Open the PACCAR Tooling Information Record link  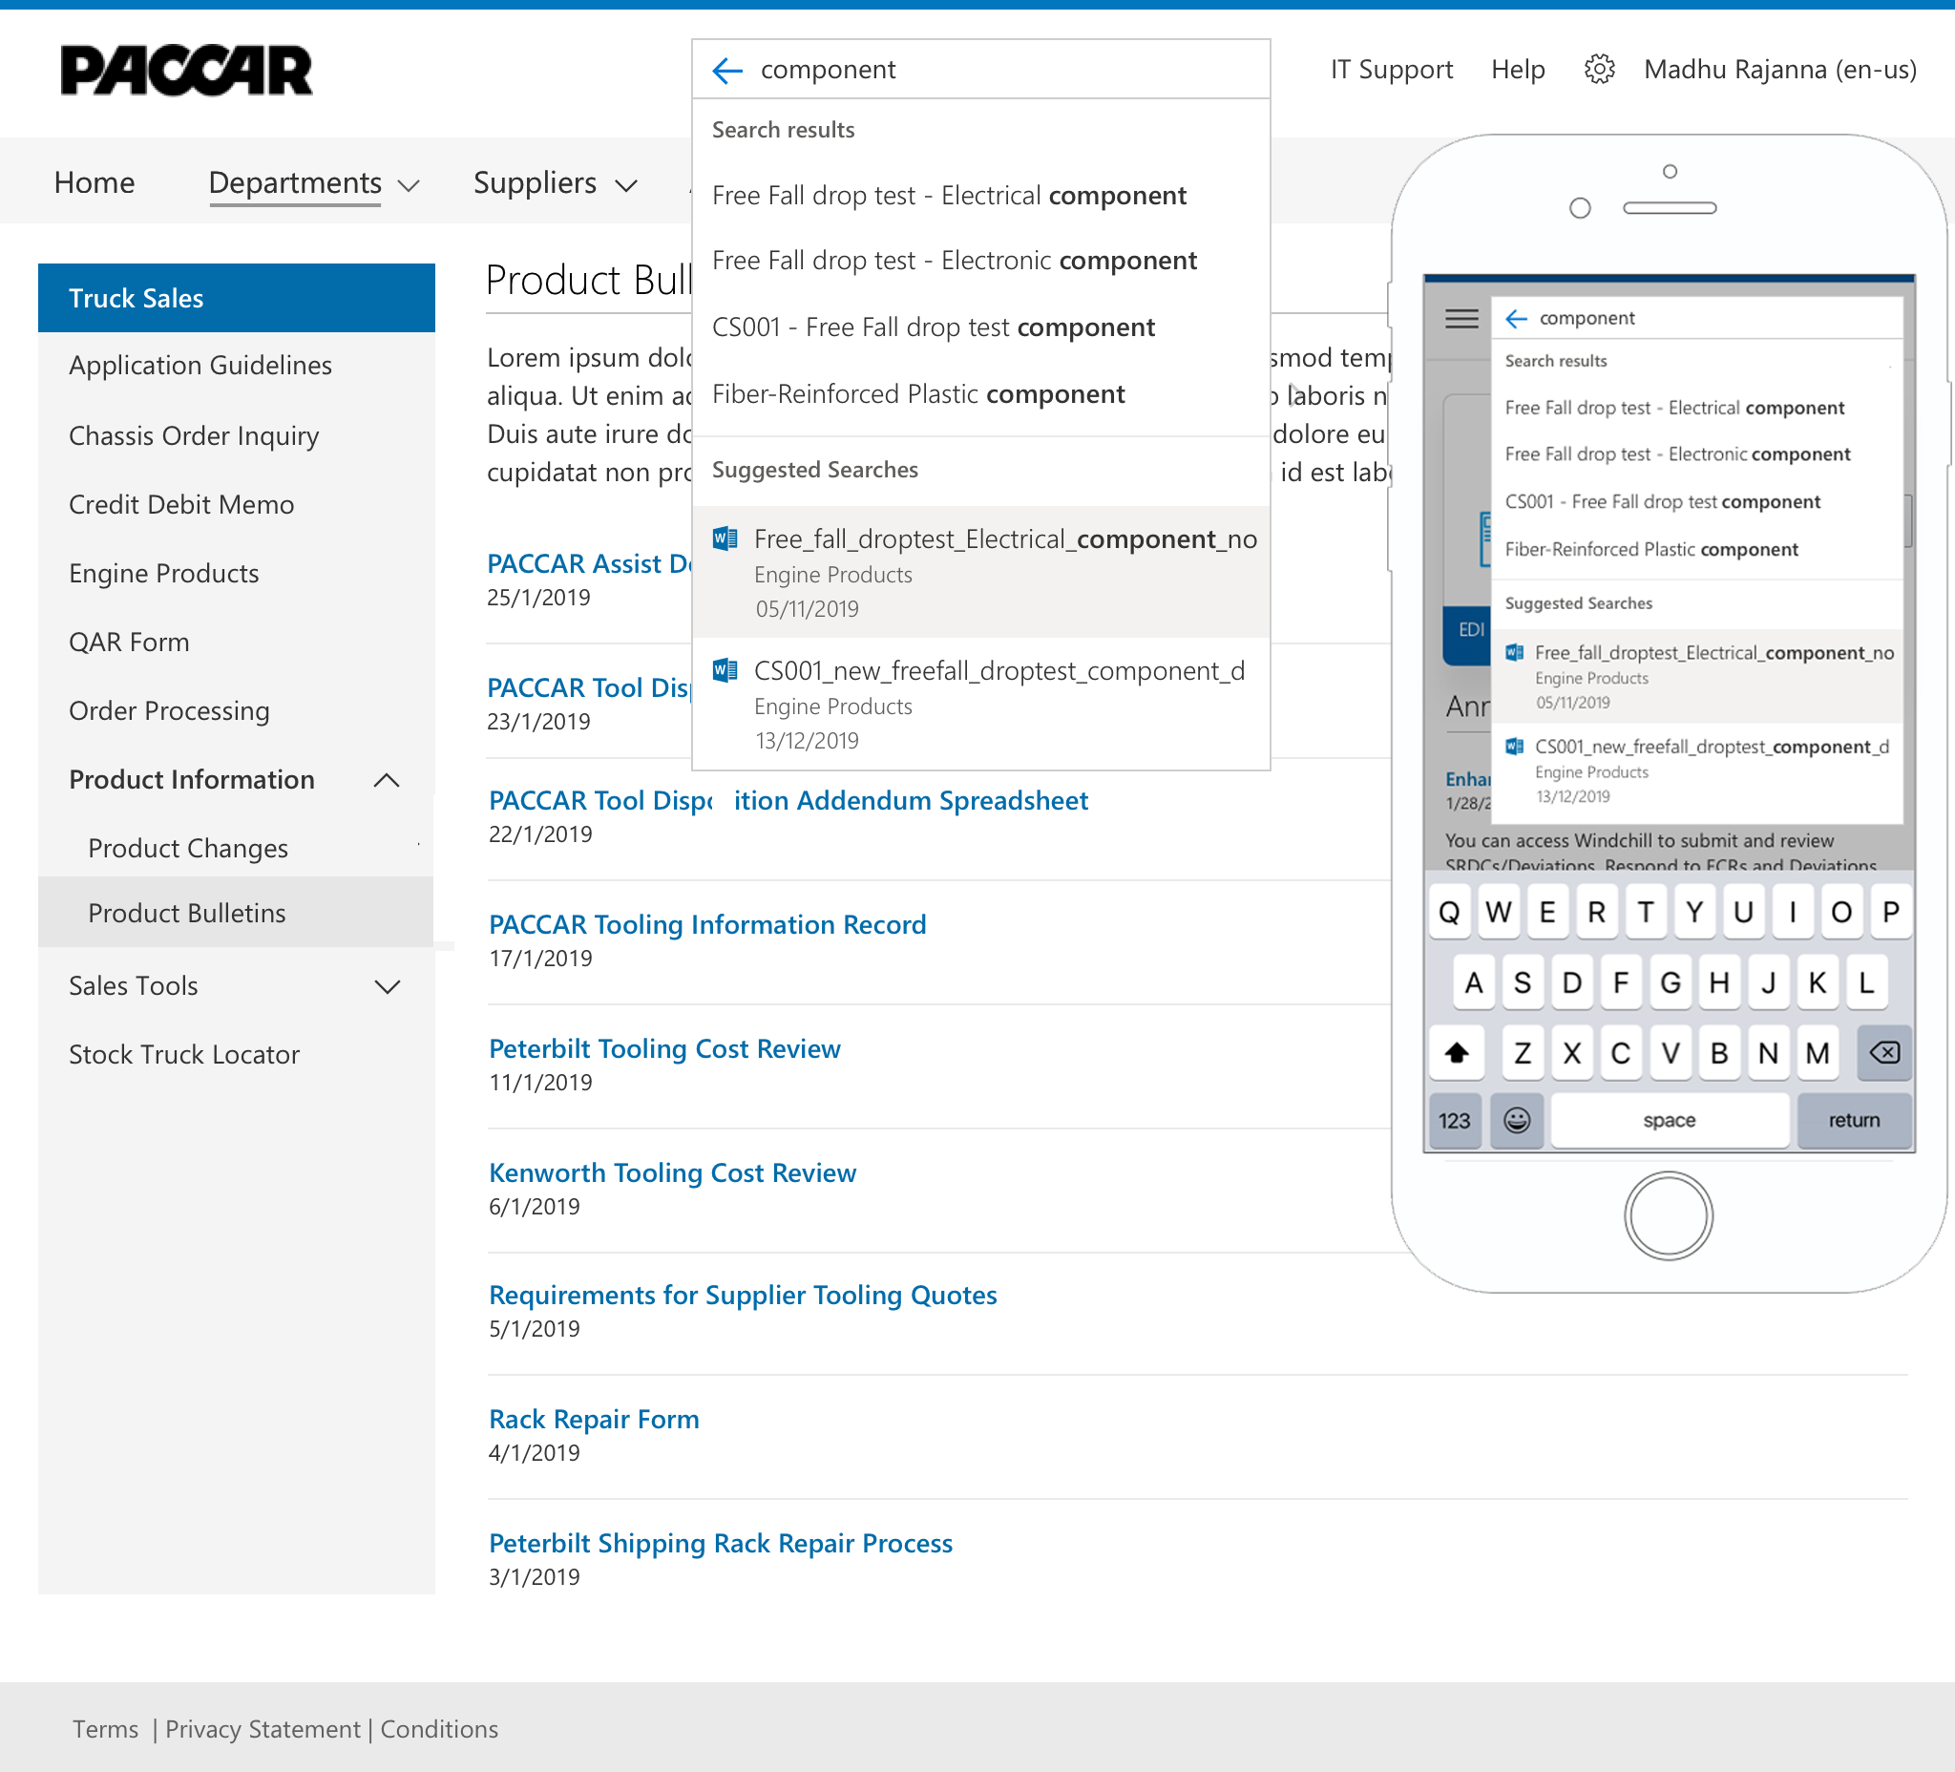[708, 924]
